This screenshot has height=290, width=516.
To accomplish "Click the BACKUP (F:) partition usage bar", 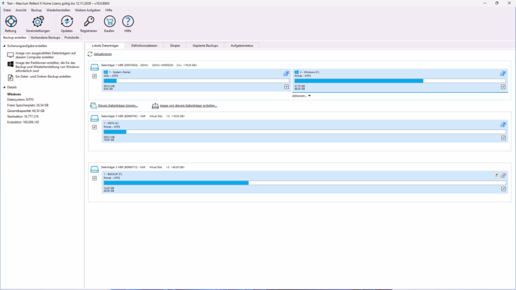I will (x=305, y=183).
